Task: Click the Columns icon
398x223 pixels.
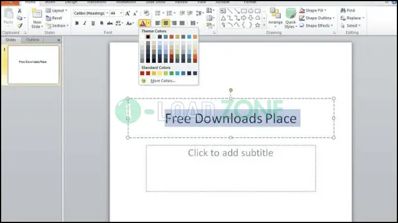Action: pyautogui.click(x=194, y=23)
